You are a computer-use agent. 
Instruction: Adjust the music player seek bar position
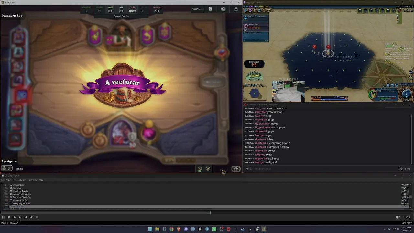pos(207,213)
